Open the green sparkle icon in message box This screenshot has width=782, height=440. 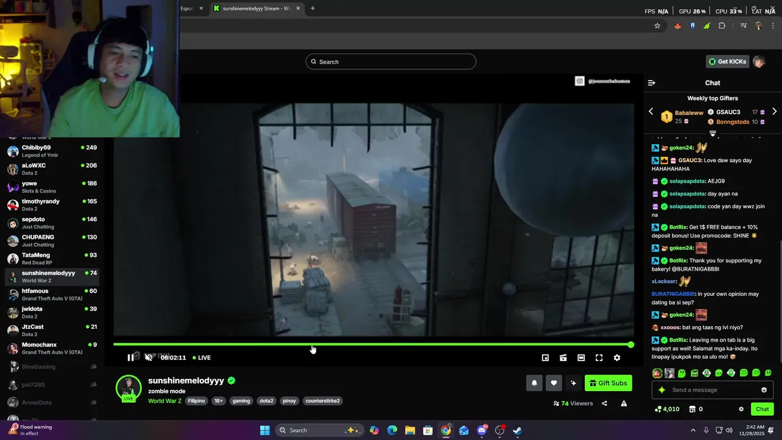(662, 390)
